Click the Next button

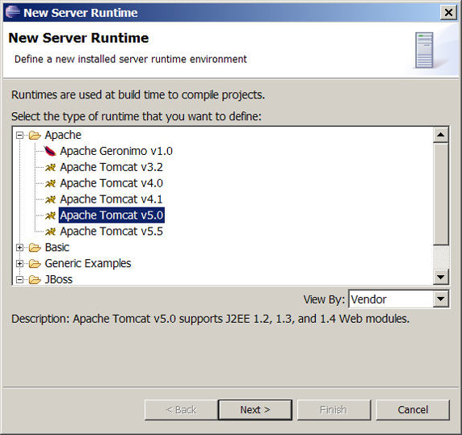coord(255,410)
